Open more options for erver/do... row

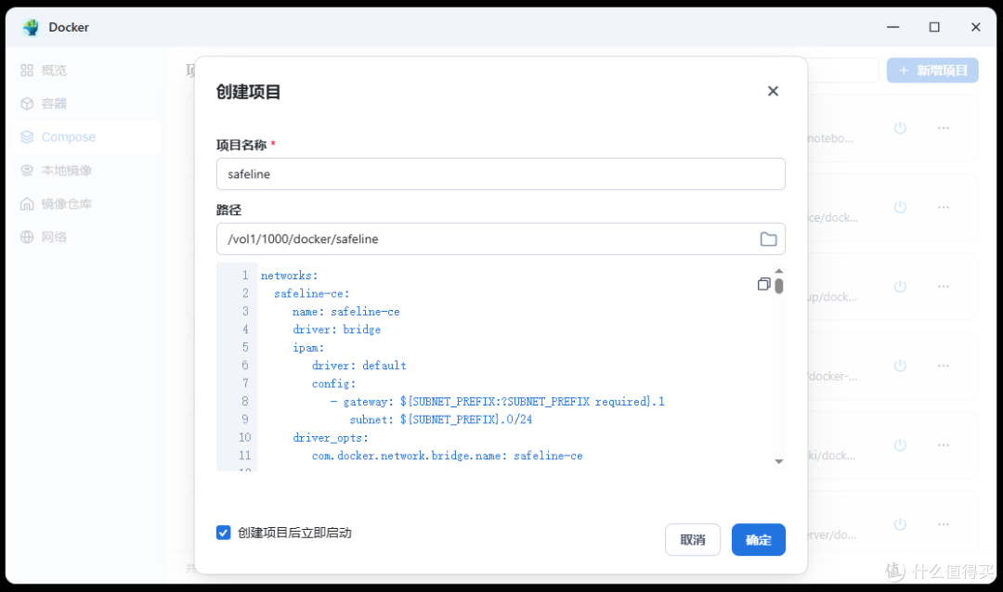944,524
